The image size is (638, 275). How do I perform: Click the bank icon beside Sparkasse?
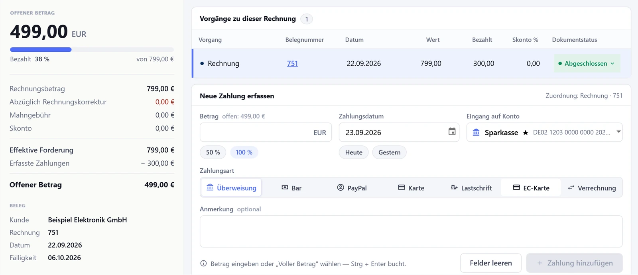point(476,133)
